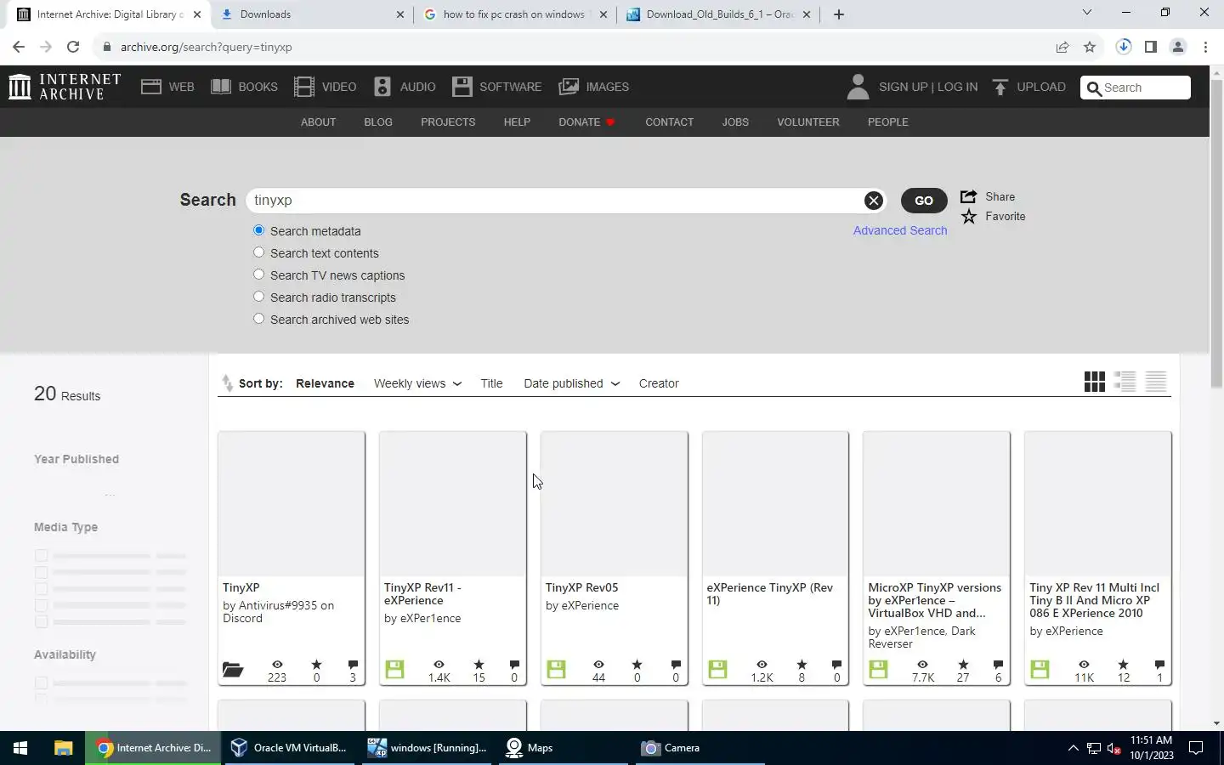
Task: Open Chrome downloads indicator icon
Action: pyautogui.click(x=1124, y=47)
